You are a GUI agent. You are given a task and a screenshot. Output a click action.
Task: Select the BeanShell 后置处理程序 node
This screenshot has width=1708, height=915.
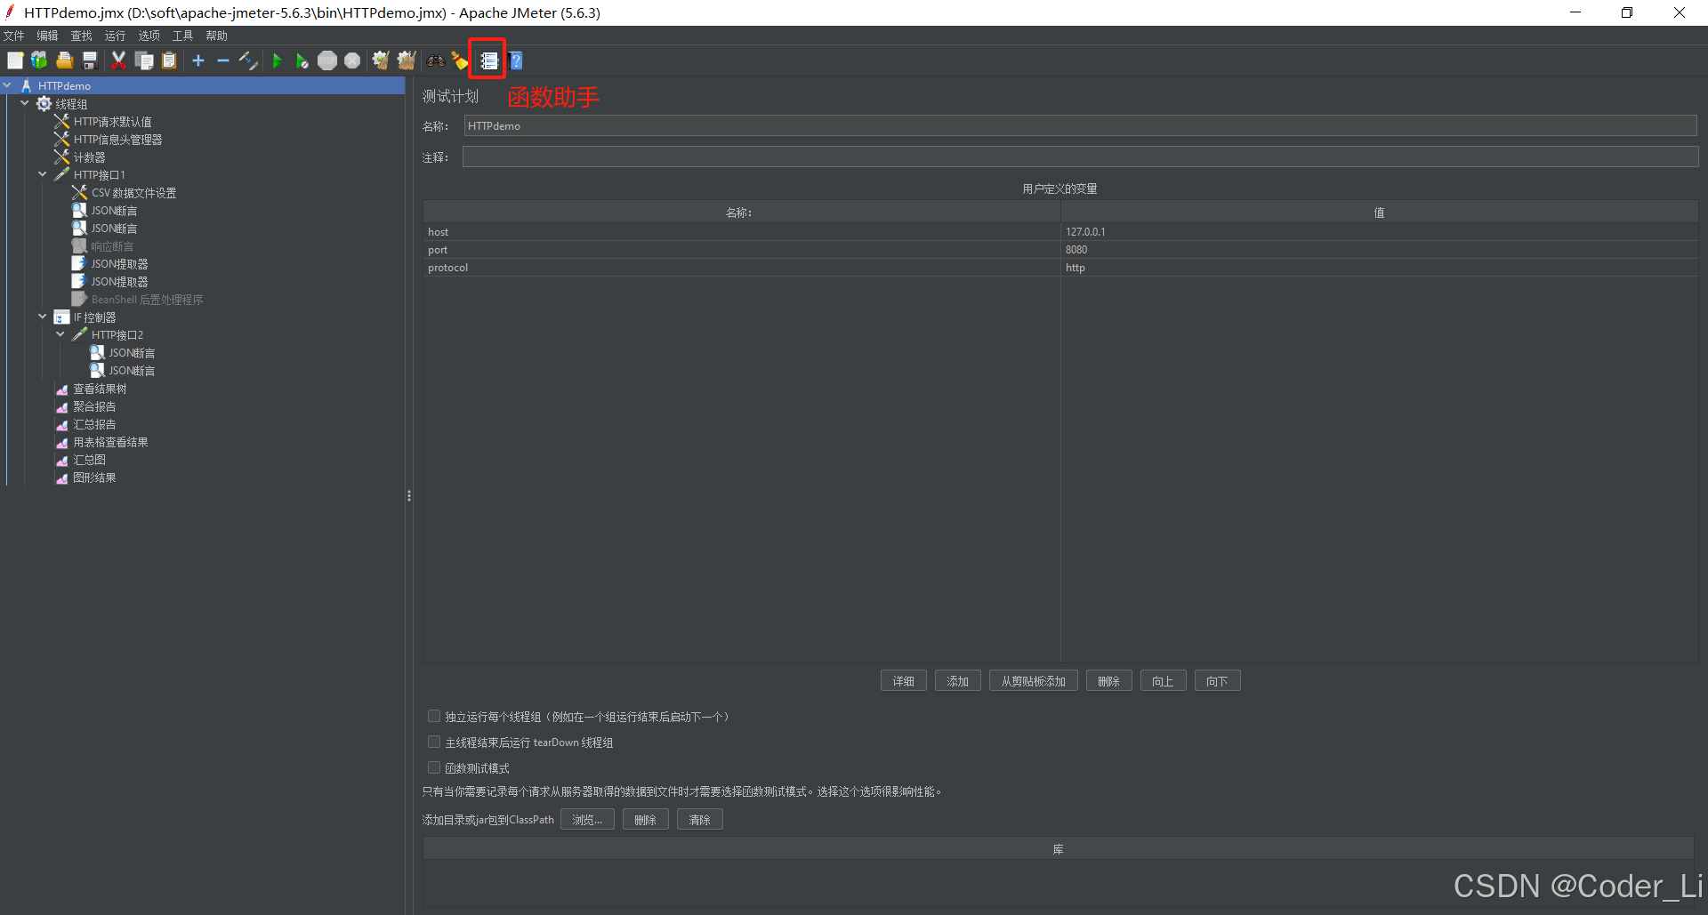[147, 300]
